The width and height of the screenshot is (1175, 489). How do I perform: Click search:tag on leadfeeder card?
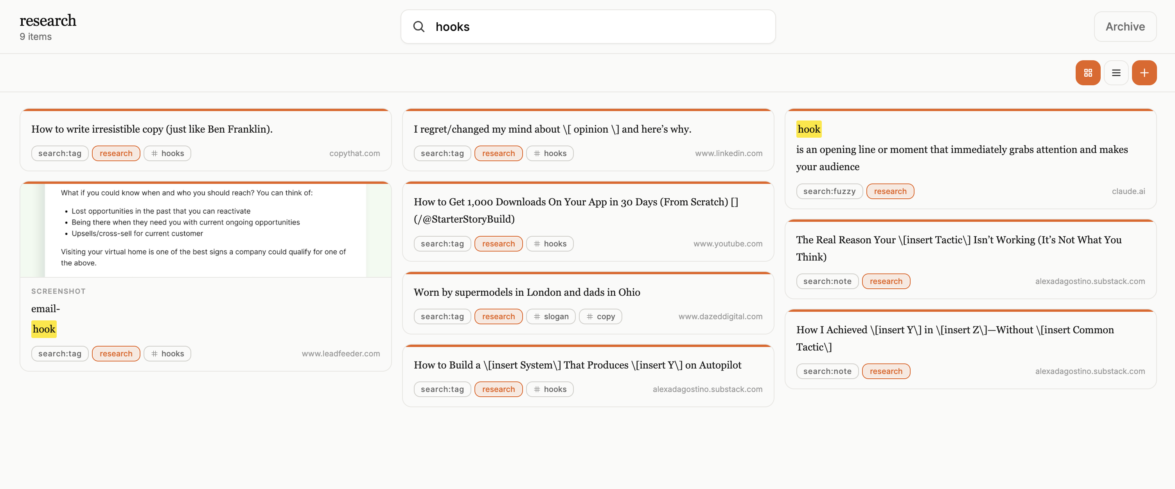60,354
